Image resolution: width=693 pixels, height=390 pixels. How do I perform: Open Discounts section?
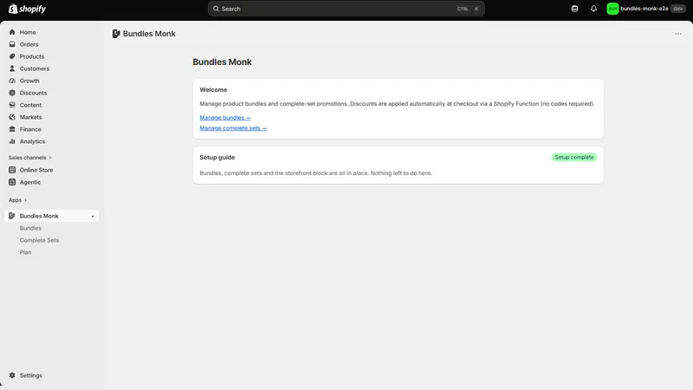[x=33, y=93]
